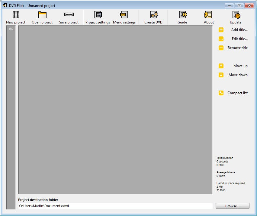Image resolution: width=257 pixels, height=216 pixels.
Task: Open the DVD Flick Guide
Action: tap(182, 17)
